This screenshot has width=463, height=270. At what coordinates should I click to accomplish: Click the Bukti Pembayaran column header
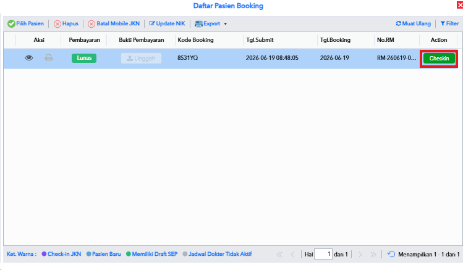click(141, 39)
